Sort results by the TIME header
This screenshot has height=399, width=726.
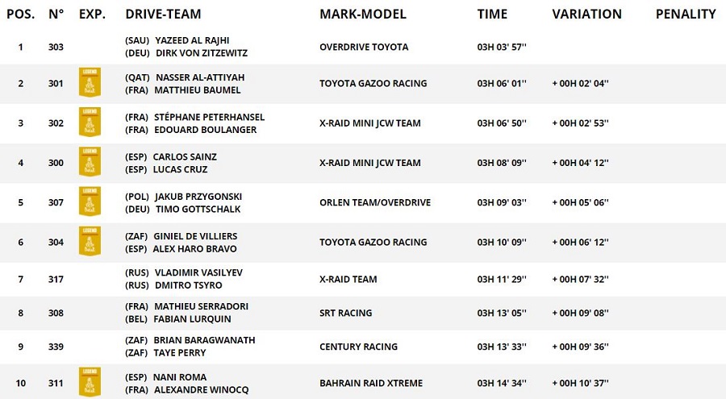point(492,14)
